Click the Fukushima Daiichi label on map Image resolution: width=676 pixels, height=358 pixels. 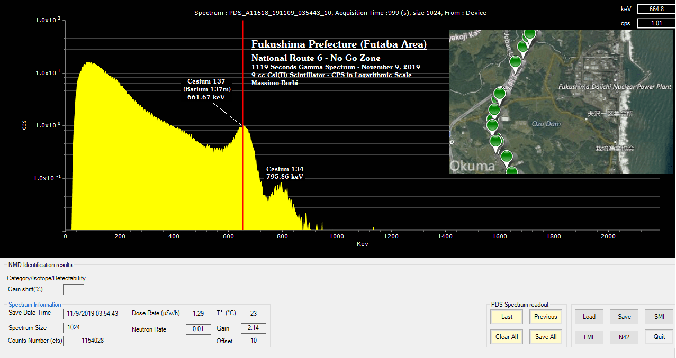coord(615,87)
